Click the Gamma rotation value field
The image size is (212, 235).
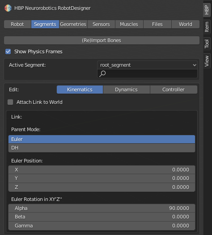click(102, 226)
